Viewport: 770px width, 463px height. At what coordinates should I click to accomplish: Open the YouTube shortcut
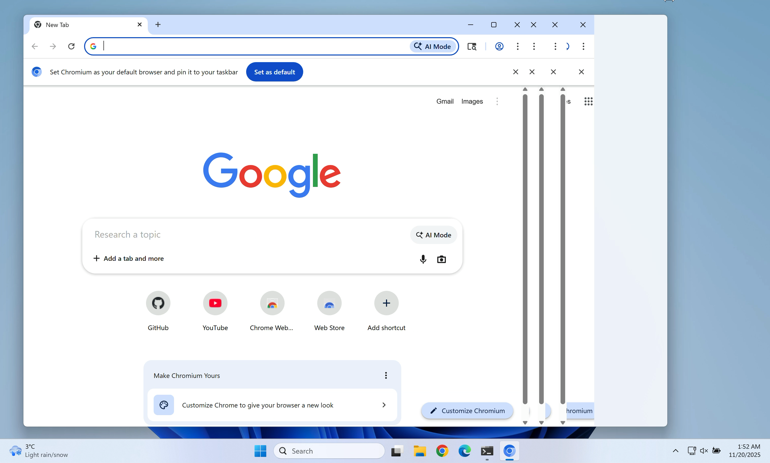point(215,303)
